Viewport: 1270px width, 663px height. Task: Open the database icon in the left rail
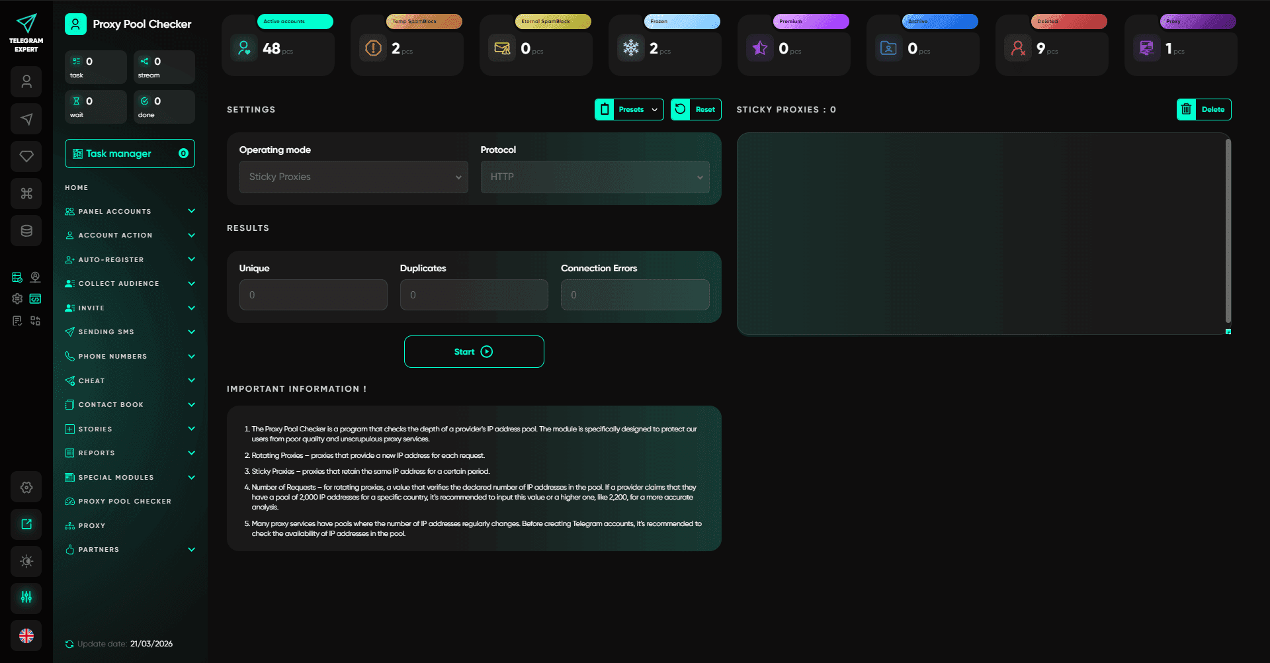(x=26, y=231)
